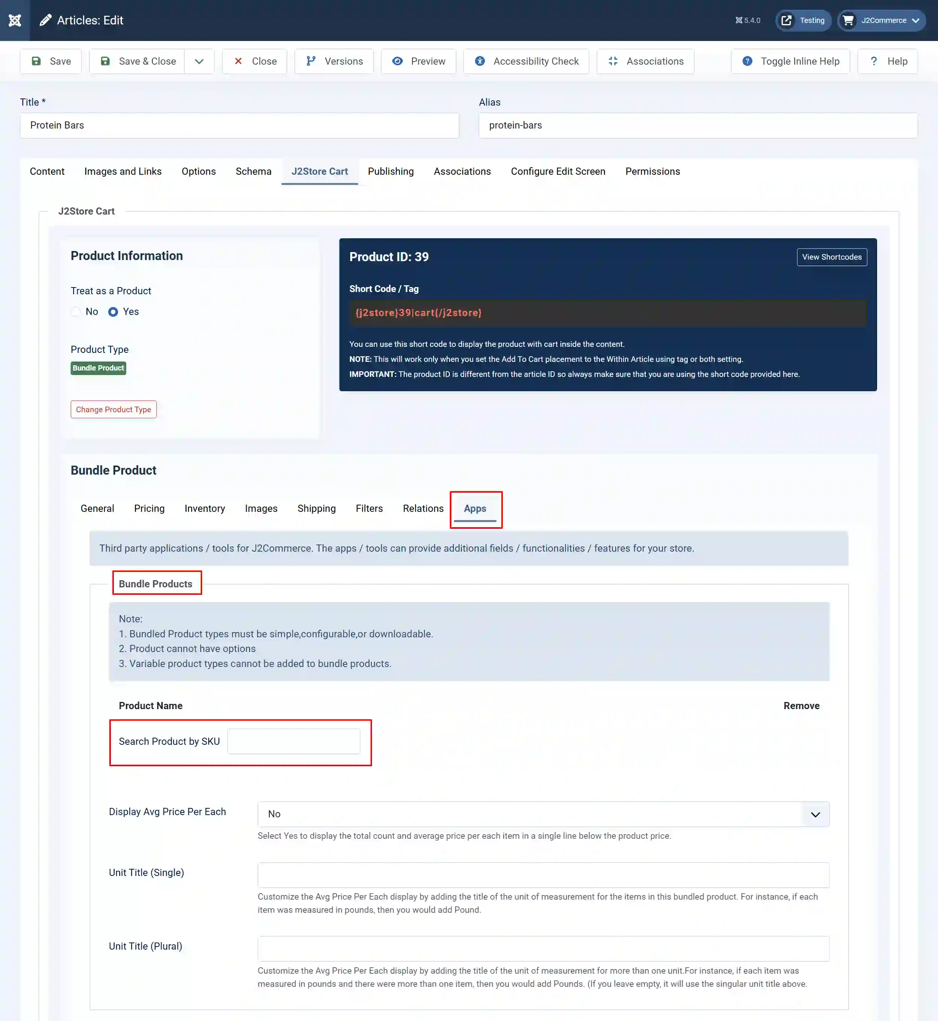The width and height of the screenshot is (938, 1021).
Task: Select the bundle Apps tab
Action: (x=475, y=508)
